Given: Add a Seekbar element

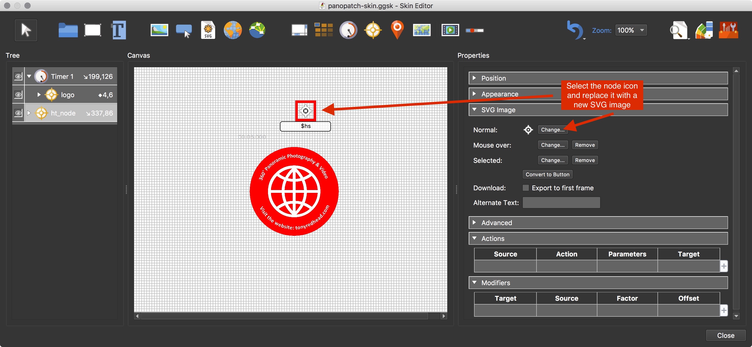Looking at the screenshot, I should click(474, 30).
